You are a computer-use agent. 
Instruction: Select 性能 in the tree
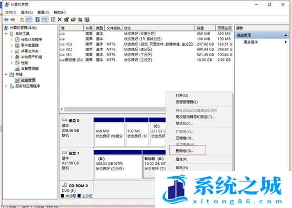[x=24, y=63]
